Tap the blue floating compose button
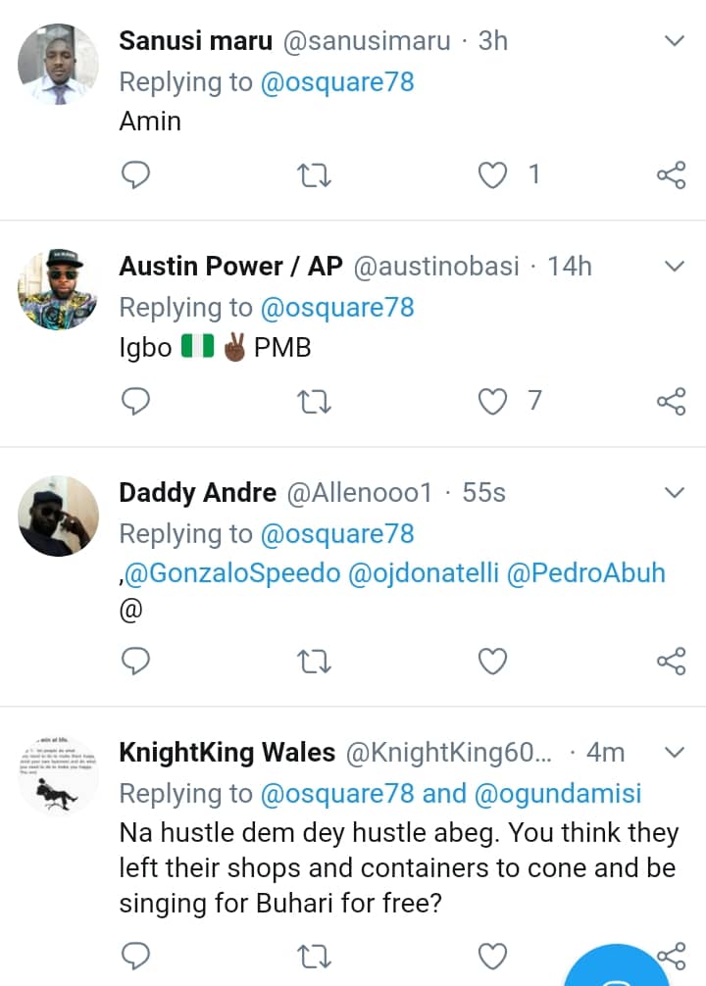 click(x=620, y=970)
